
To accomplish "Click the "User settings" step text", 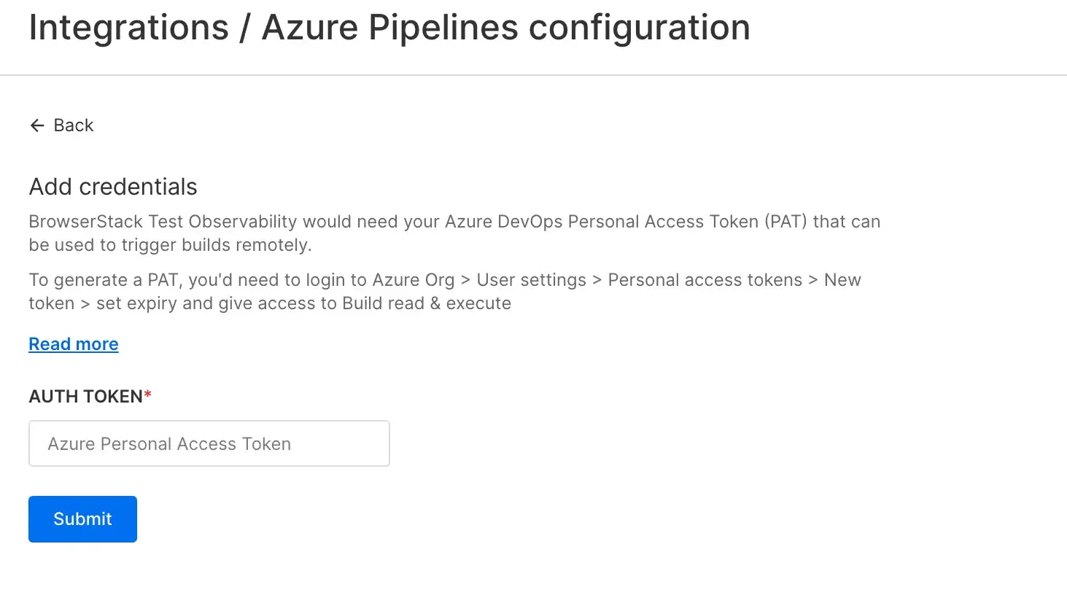I will (531, 280).
